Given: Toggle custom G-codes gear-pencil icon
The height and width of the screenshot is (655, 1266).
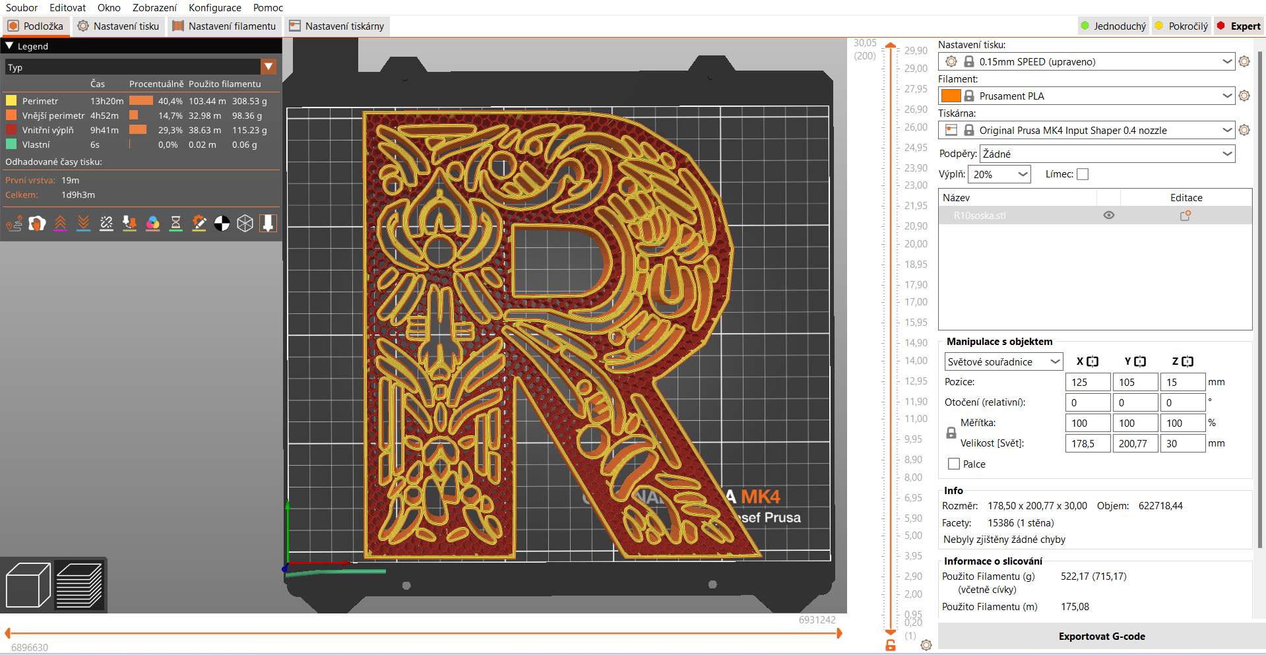Looking at the screenshot, I should [199, 224].
